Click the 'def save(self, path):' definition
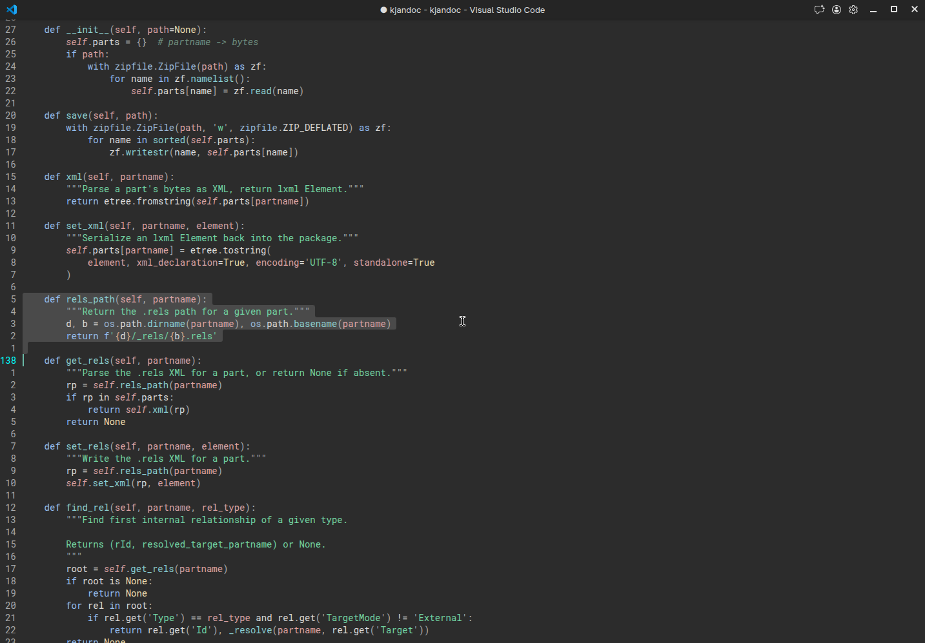 click(x=101, y=115)
